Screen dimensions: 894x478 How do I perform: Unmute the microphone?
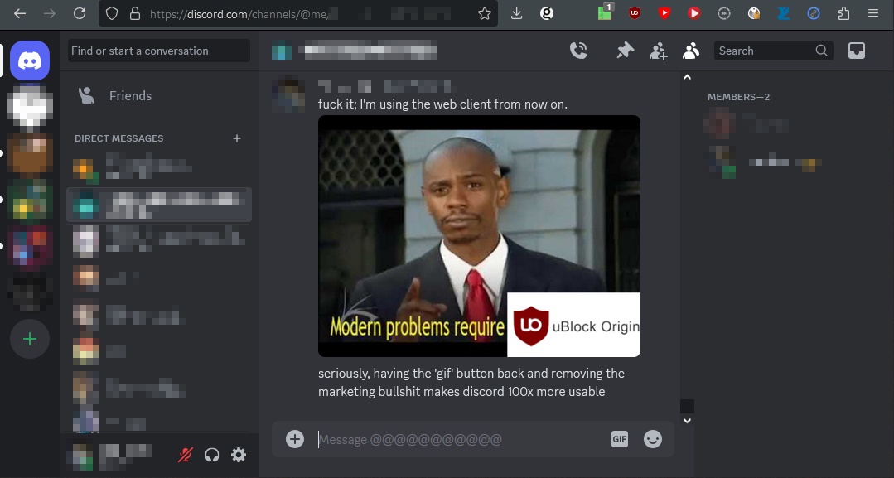coord(185,455)
